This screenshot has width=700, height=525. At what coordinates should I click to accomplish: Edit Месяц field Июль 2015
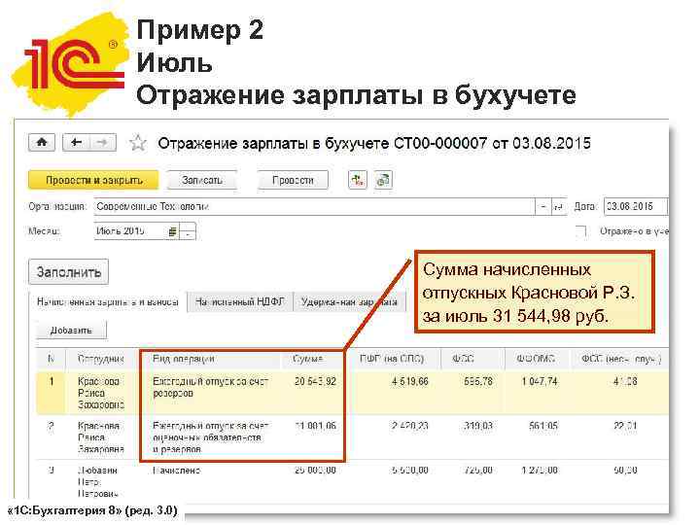click(130, 231)
